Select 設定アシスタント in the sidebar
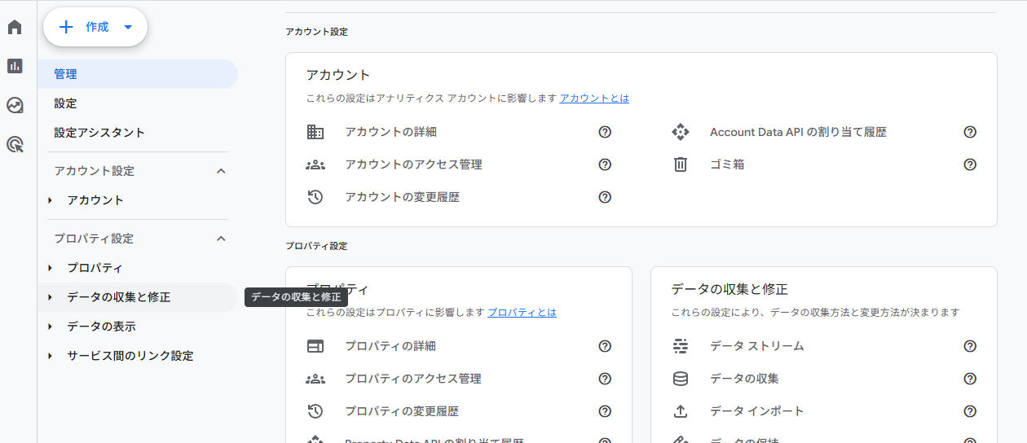1027x443 pixels. click(x=99, y=133)
